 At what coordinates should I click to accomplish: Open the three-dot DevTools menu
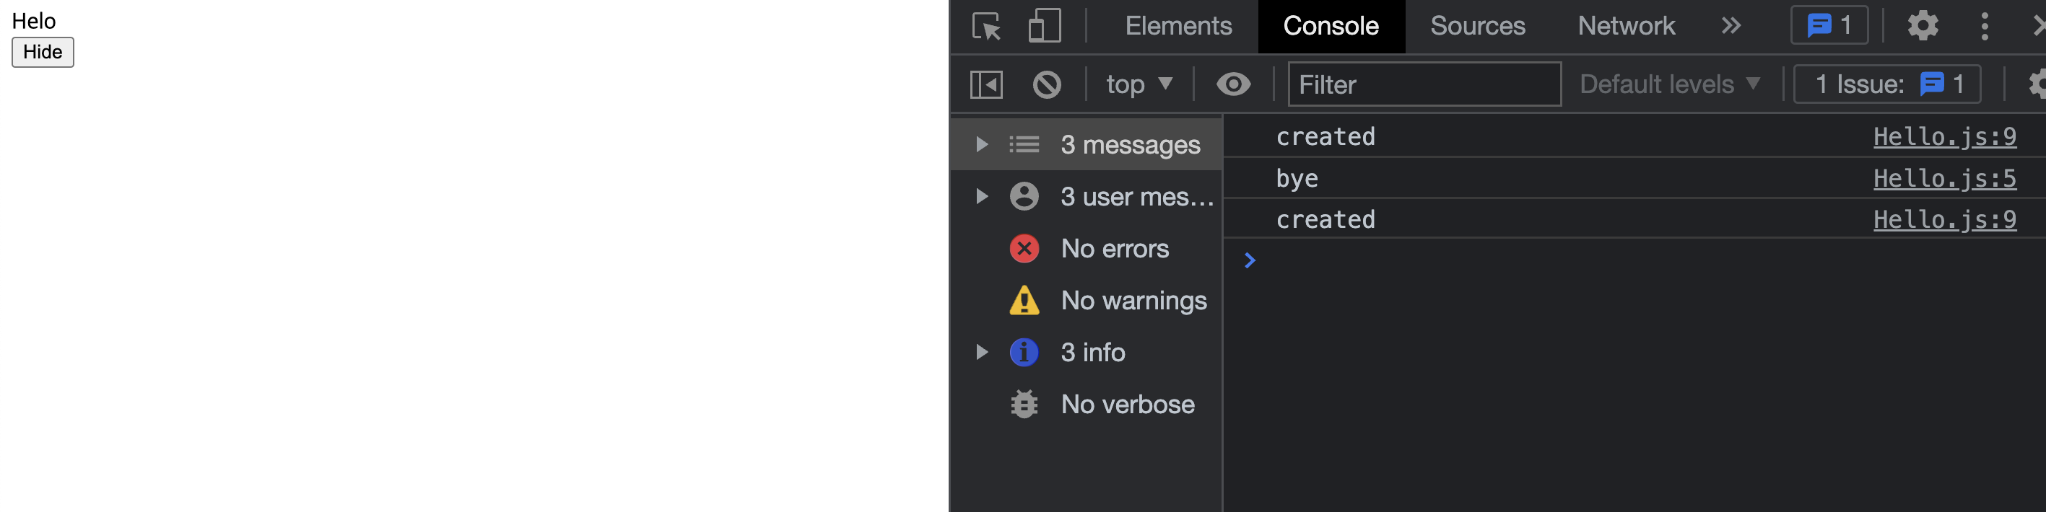click(x=1984, y=26)
